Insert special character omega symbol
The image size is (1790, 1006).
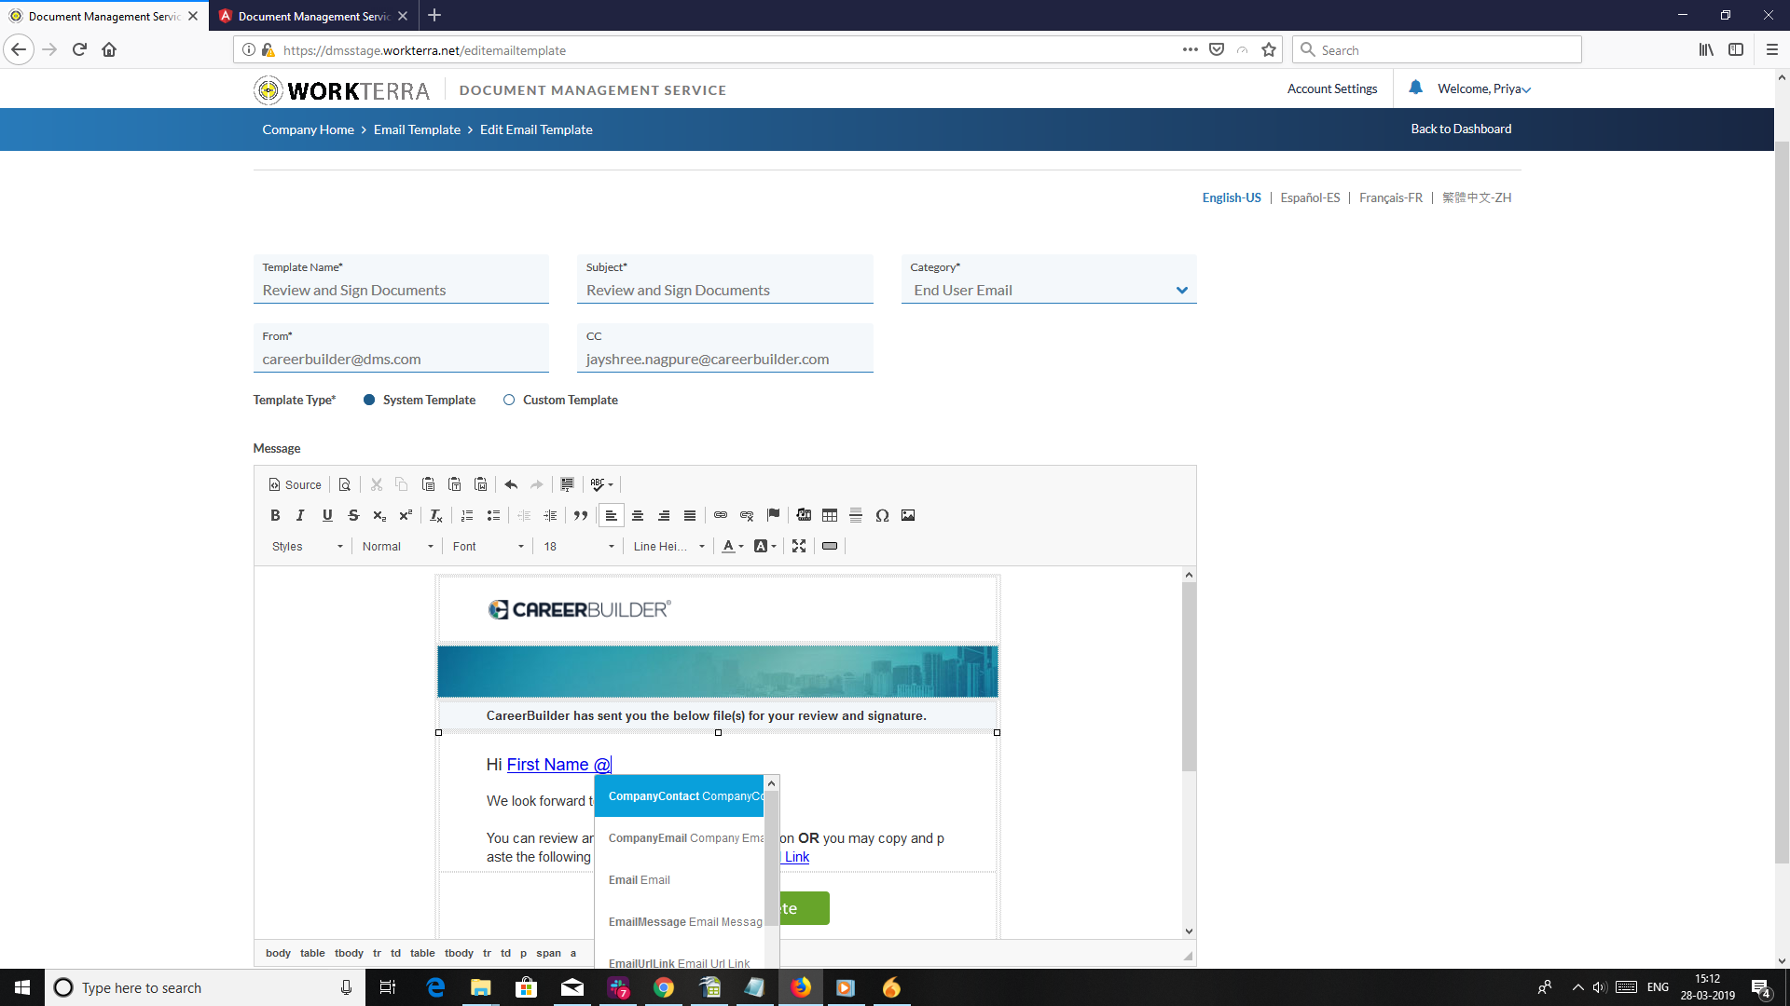882,515
